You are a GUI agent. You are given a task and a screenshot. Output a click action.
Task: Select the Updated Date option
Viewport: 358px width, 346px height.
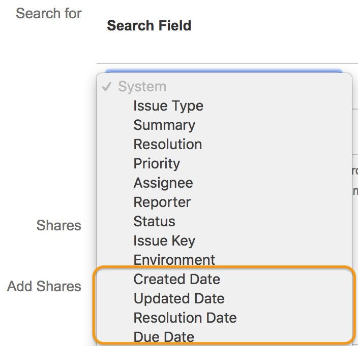179,299
